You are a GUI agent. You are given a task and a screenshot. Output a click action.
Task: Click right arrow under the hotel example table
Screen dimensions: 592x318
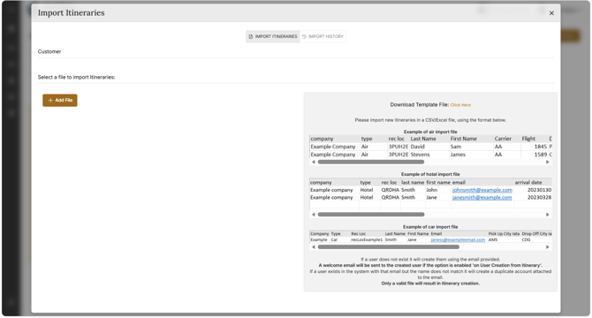[x=547, y=215]
